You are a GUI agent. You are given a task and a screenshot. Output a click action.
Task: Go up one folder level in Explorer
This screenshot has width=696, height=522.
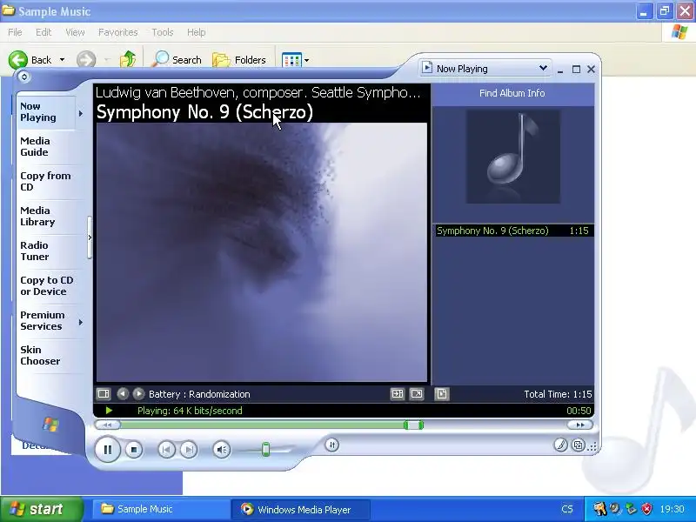point(128,59)
